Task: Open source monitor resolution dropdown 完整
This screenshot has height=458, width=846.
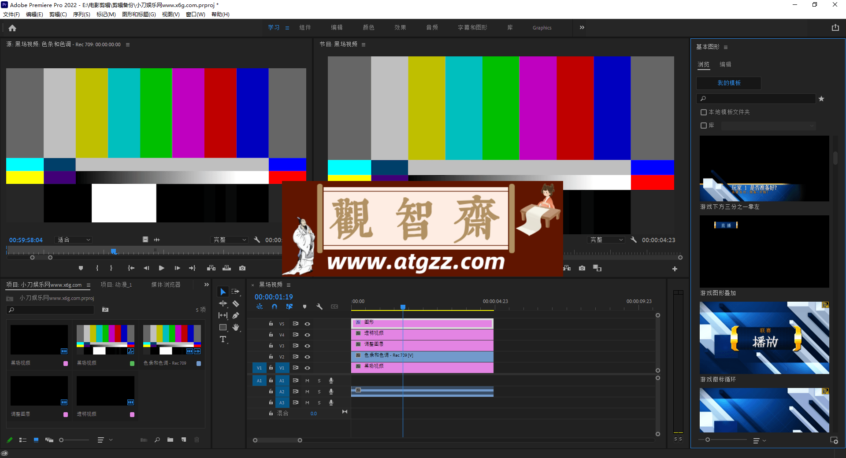Action: (230, 240)
